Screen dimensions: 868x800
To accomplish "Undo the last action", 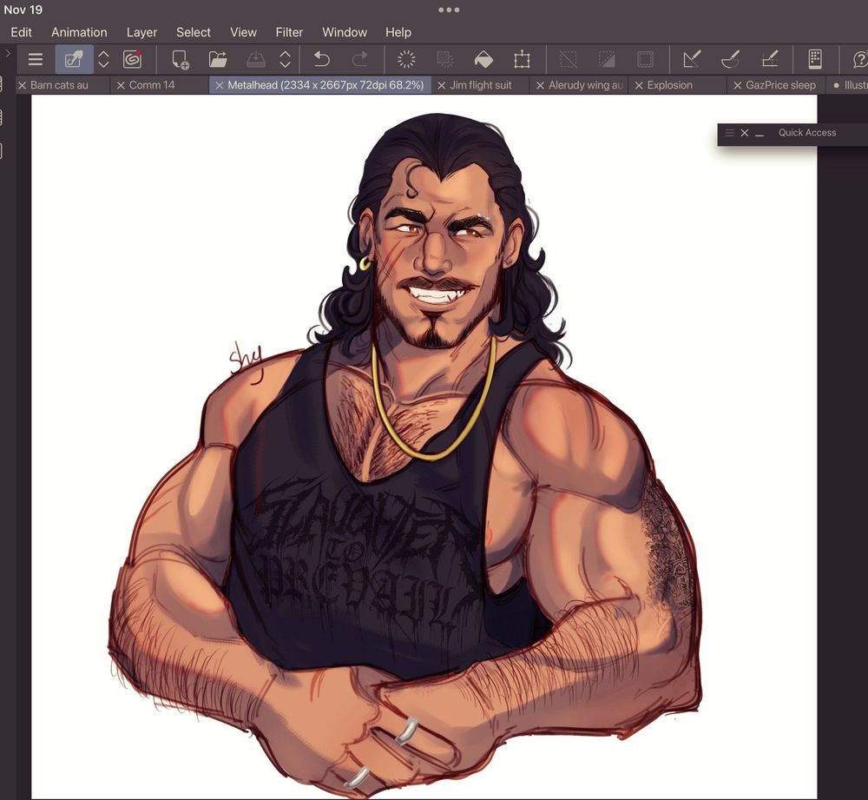I will [x=322, y=59].
